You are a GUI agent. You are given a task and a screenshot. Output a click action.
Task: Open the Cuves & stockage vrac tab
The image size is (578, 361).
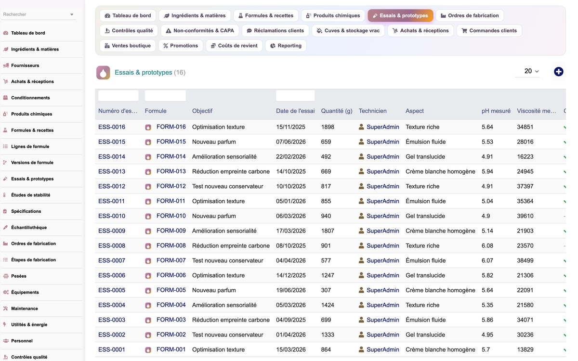348,30
